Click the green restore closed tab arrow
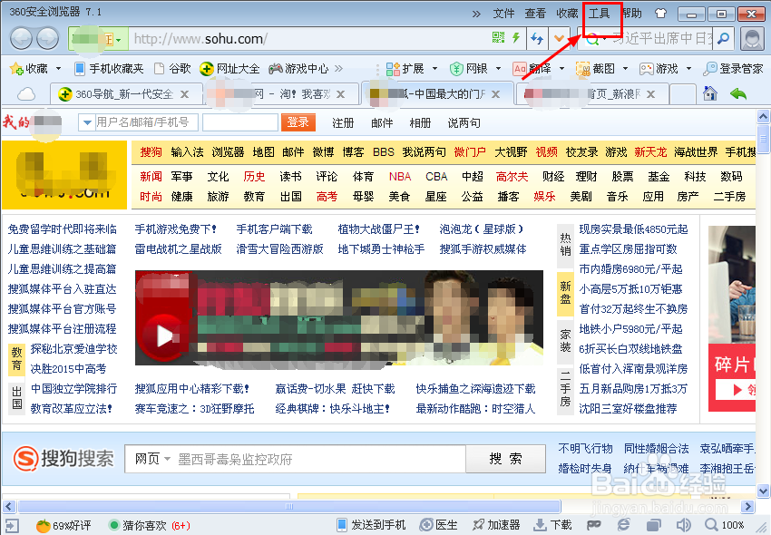771x535 pixels. [738, 93]
